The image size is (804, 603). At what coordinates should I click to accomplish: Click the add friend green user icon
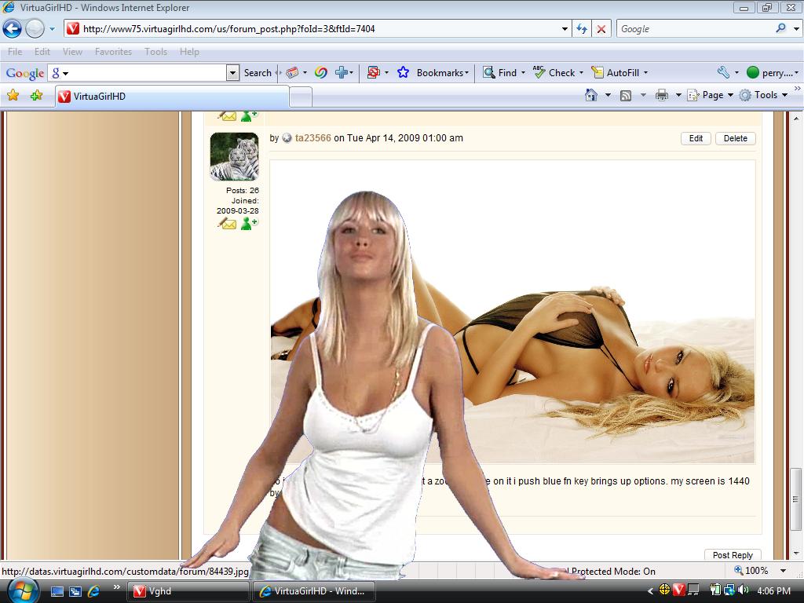pos(249,224)
